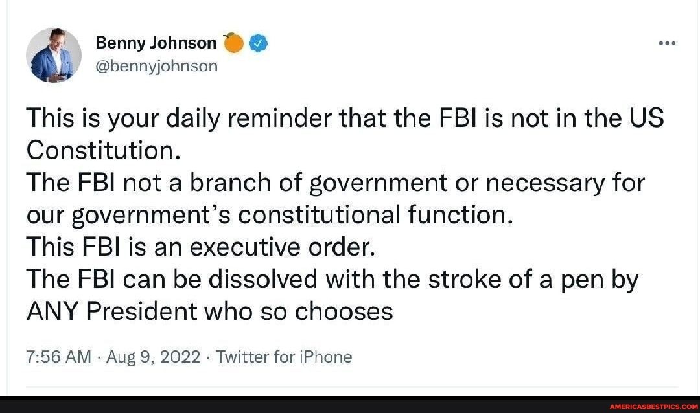
Task: Click the line "our government's constitutional function."
Action: pos(270,215)
